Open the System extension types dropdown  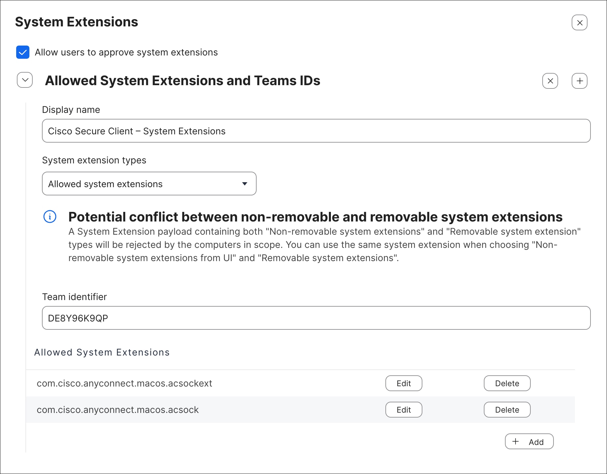(149, 184)
